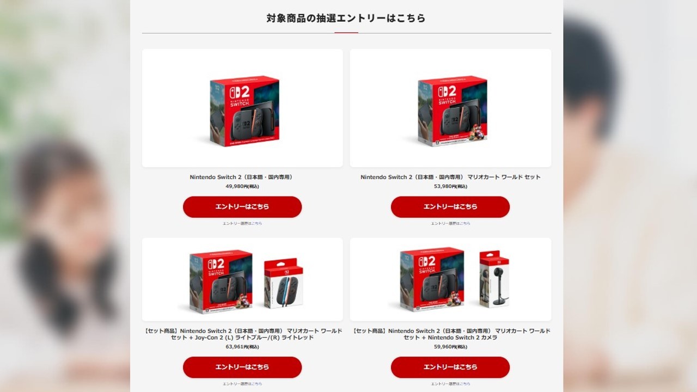Click the Nintendo Switch 2（日本語・国内専用） product title
The width and height of the screenshot is (697, 392).
(242, 177)
